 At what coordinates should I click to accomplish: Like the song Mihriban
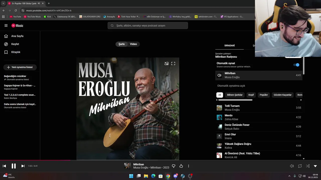[181, 166]
